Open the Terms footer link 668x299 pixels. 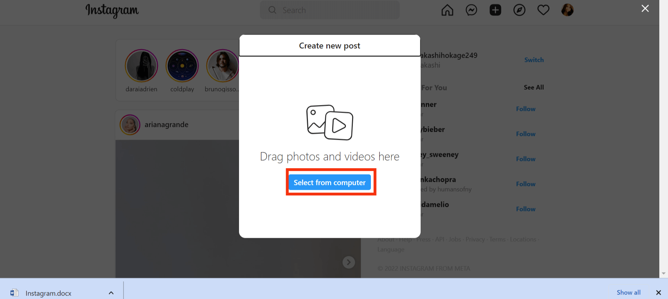[x=498, y=240]
